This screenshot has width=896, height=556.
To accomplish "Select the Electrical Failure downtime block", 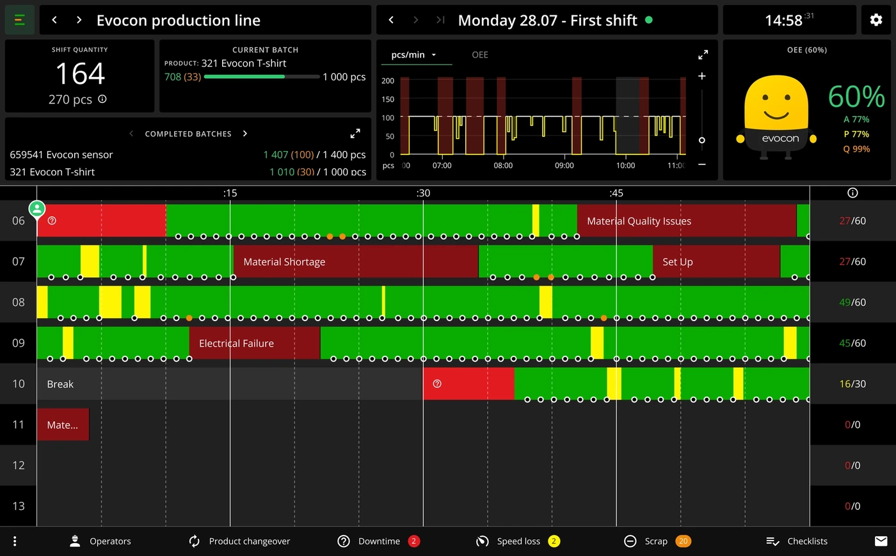I will pos(255,343).
